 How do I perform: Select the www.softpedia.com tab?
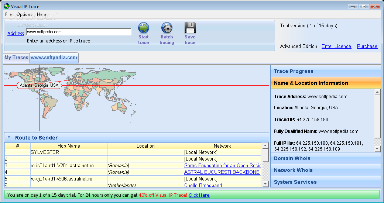tap(54, 58)
